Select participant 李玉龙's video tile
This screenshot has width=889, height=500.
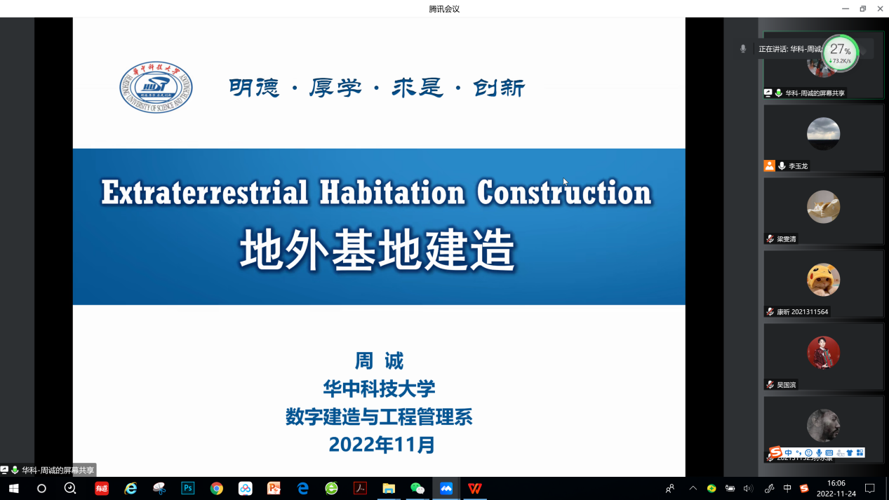pyautogui.click(x=823, y=137)
